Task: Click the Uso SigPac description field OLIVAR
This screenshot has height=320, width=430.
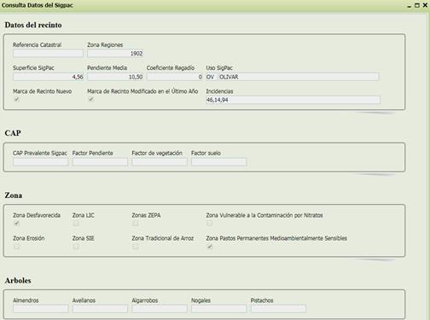Action: point(299,77)
